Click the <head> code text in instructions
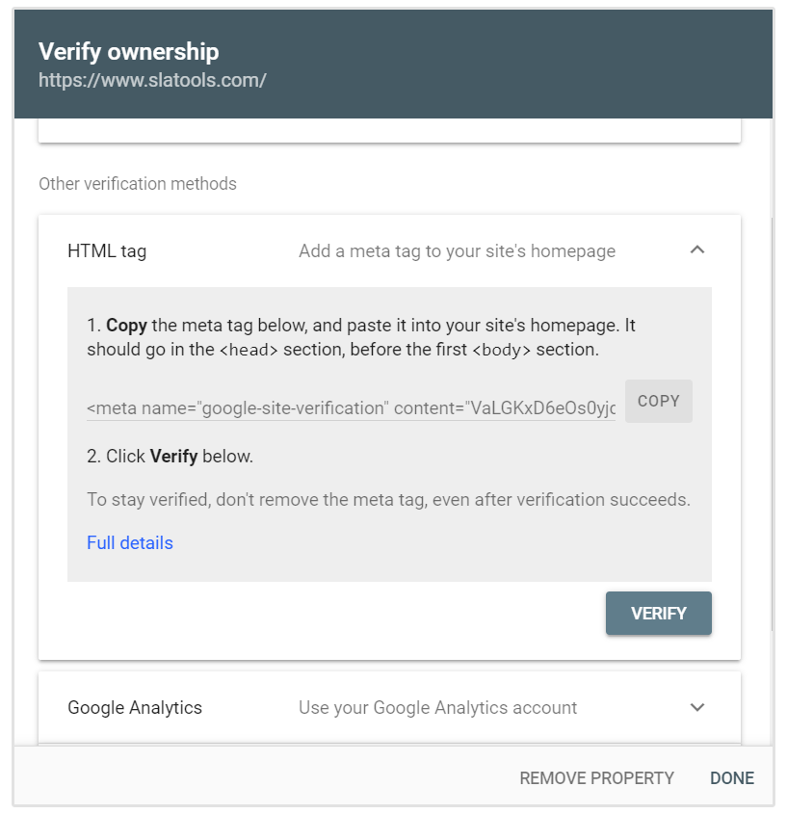 (x=249, y=350)
